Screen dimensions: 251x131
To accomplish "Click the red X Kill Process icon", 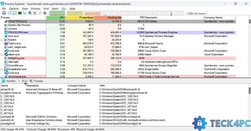I will click(35, 13).
